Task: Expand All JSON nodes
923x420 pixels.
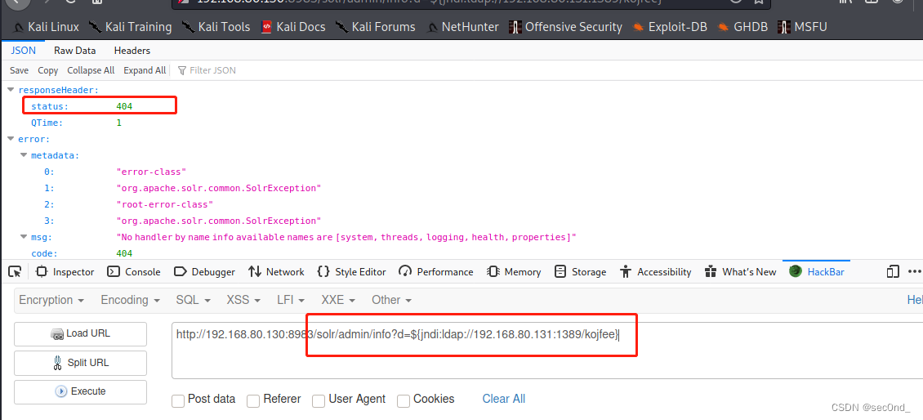Action: (145, 70)
